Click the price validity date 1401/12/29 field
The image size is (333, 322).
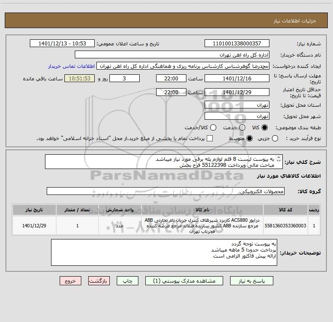point(237,92)
